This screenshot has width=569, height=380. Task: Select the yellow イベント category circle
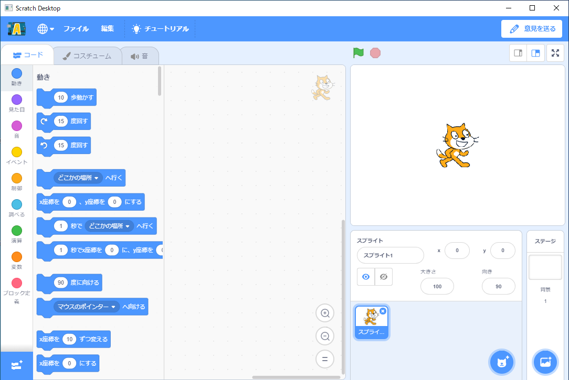(17, 152)
